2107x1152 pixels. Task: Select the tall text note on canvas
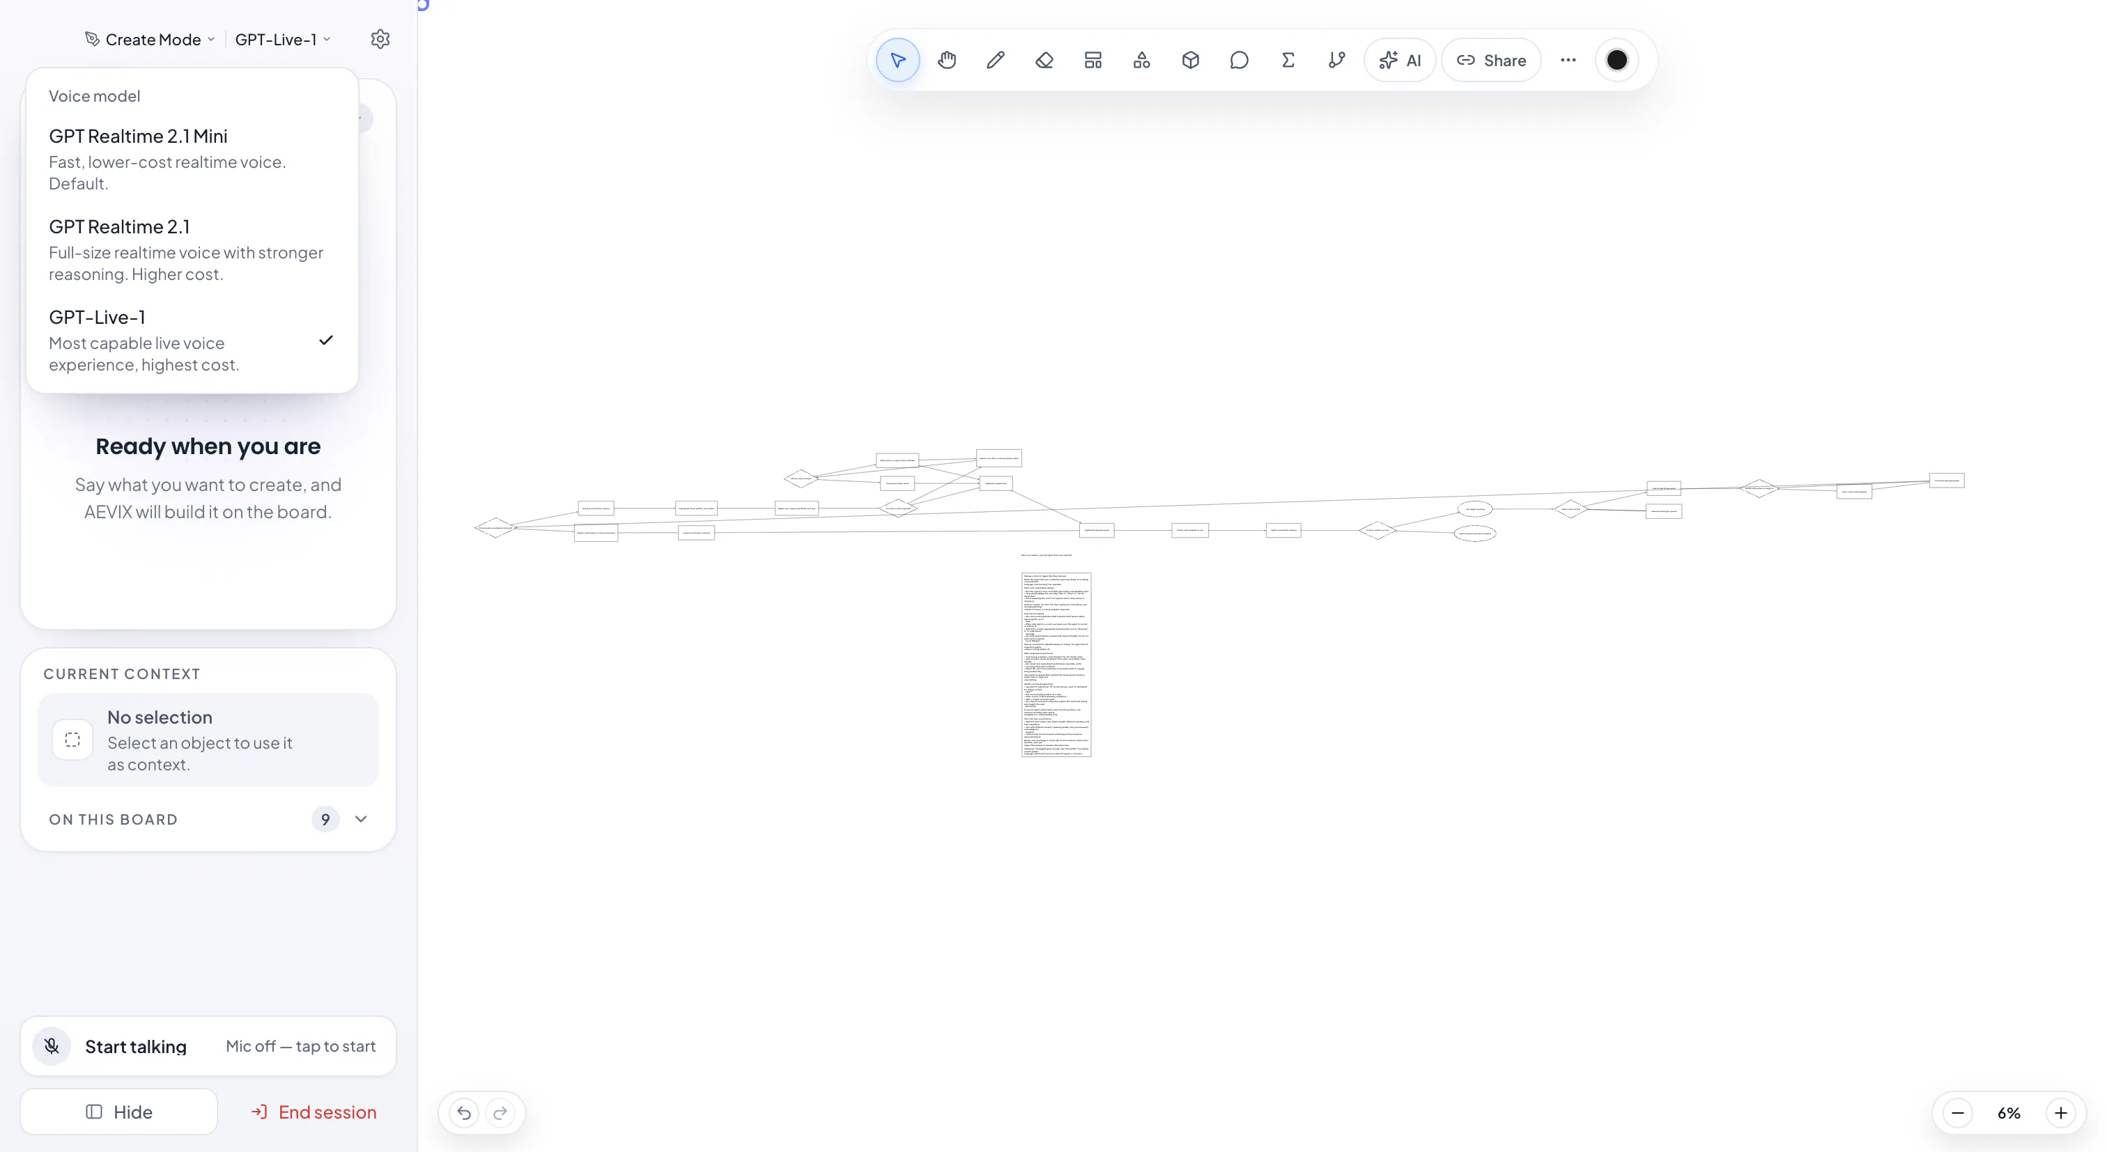(1056, 664)
